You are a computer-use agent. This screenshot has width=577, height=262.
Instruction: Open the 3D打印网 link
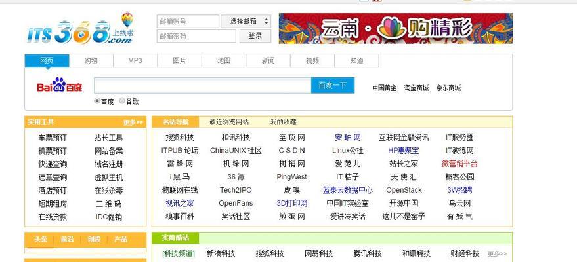pos(292,203)
